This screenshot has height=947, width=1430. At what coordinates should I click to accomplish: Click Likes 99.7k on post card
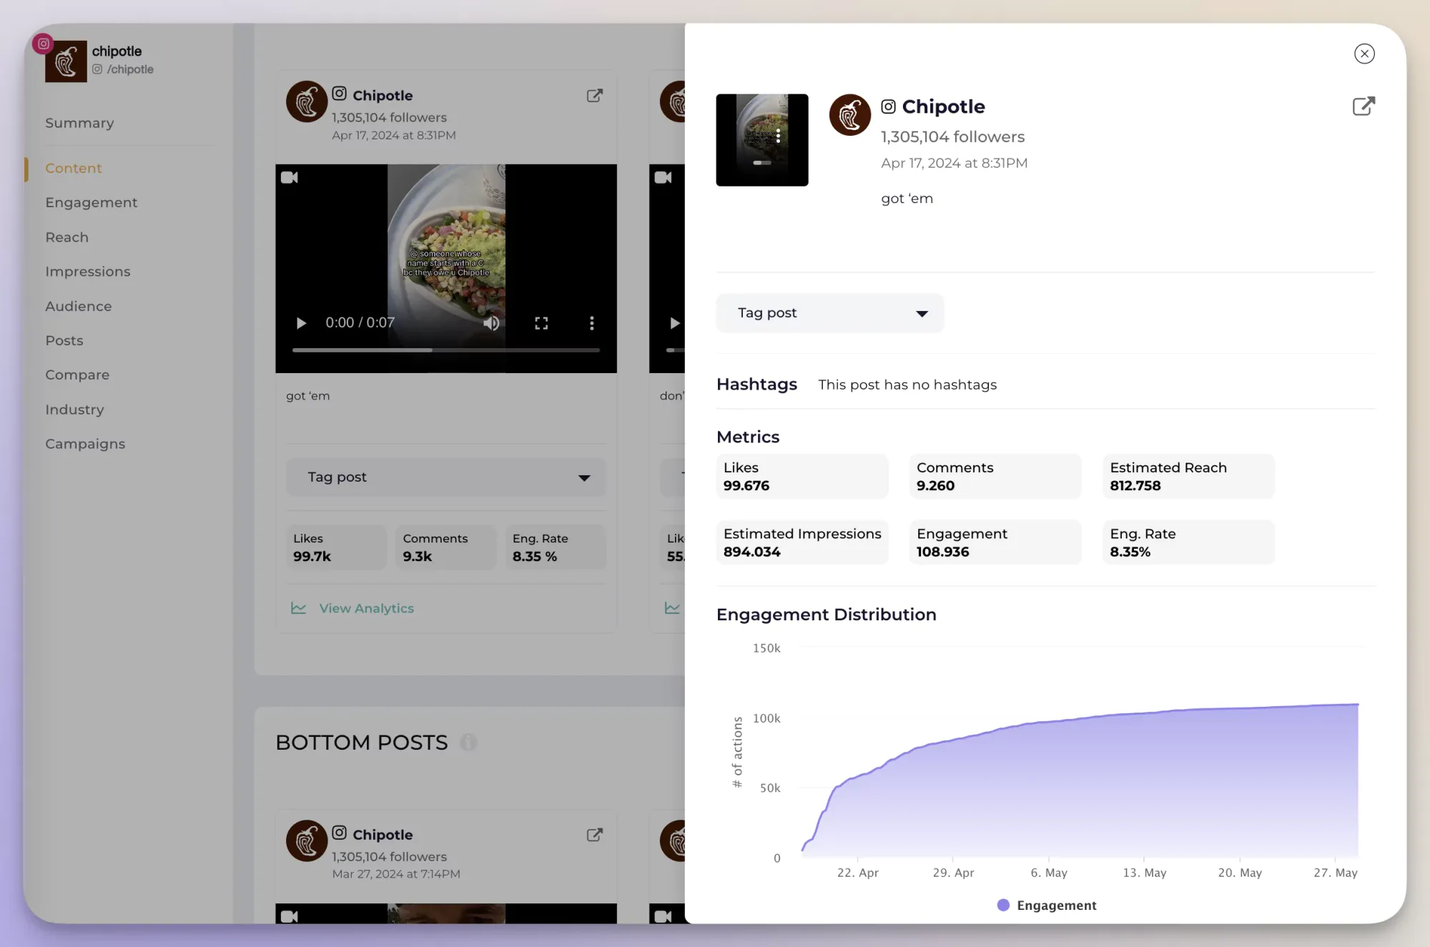coord(336,547)
